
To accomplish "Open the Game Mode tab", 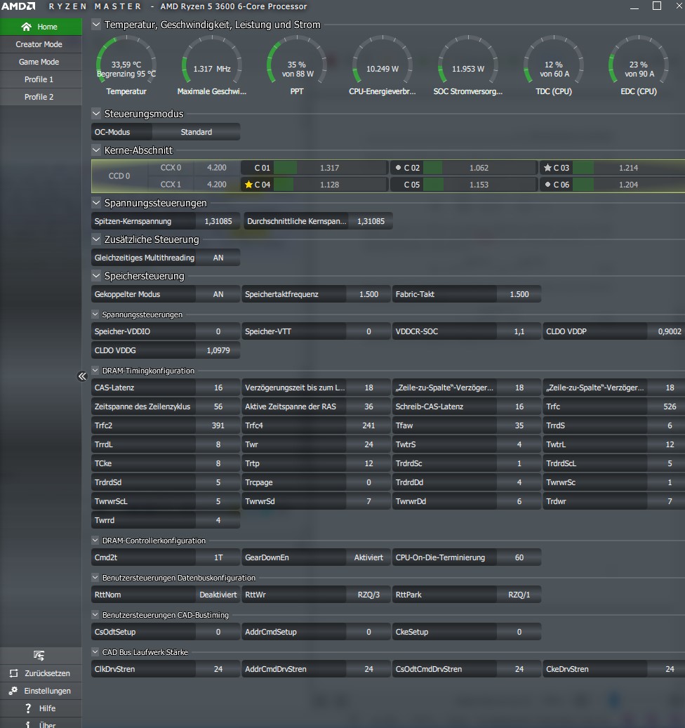I will (41, 62).
